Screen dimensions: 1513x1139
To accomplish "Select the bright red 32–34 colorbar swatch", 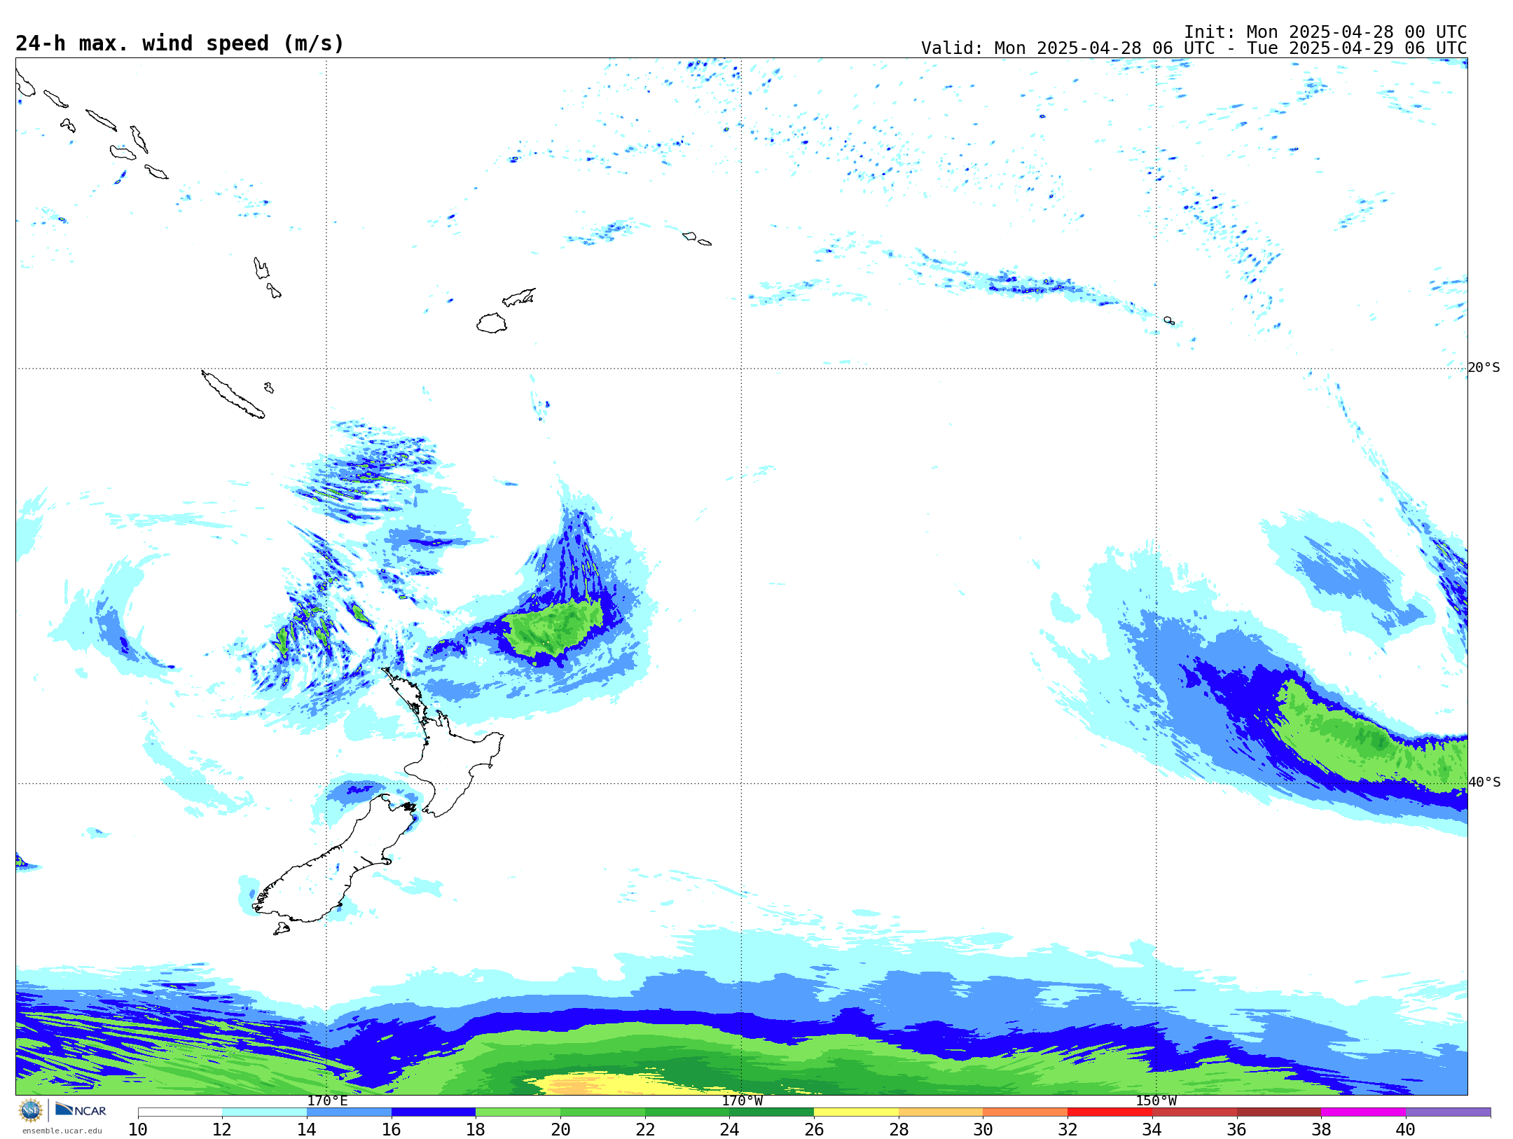I will (1110, 1112).
